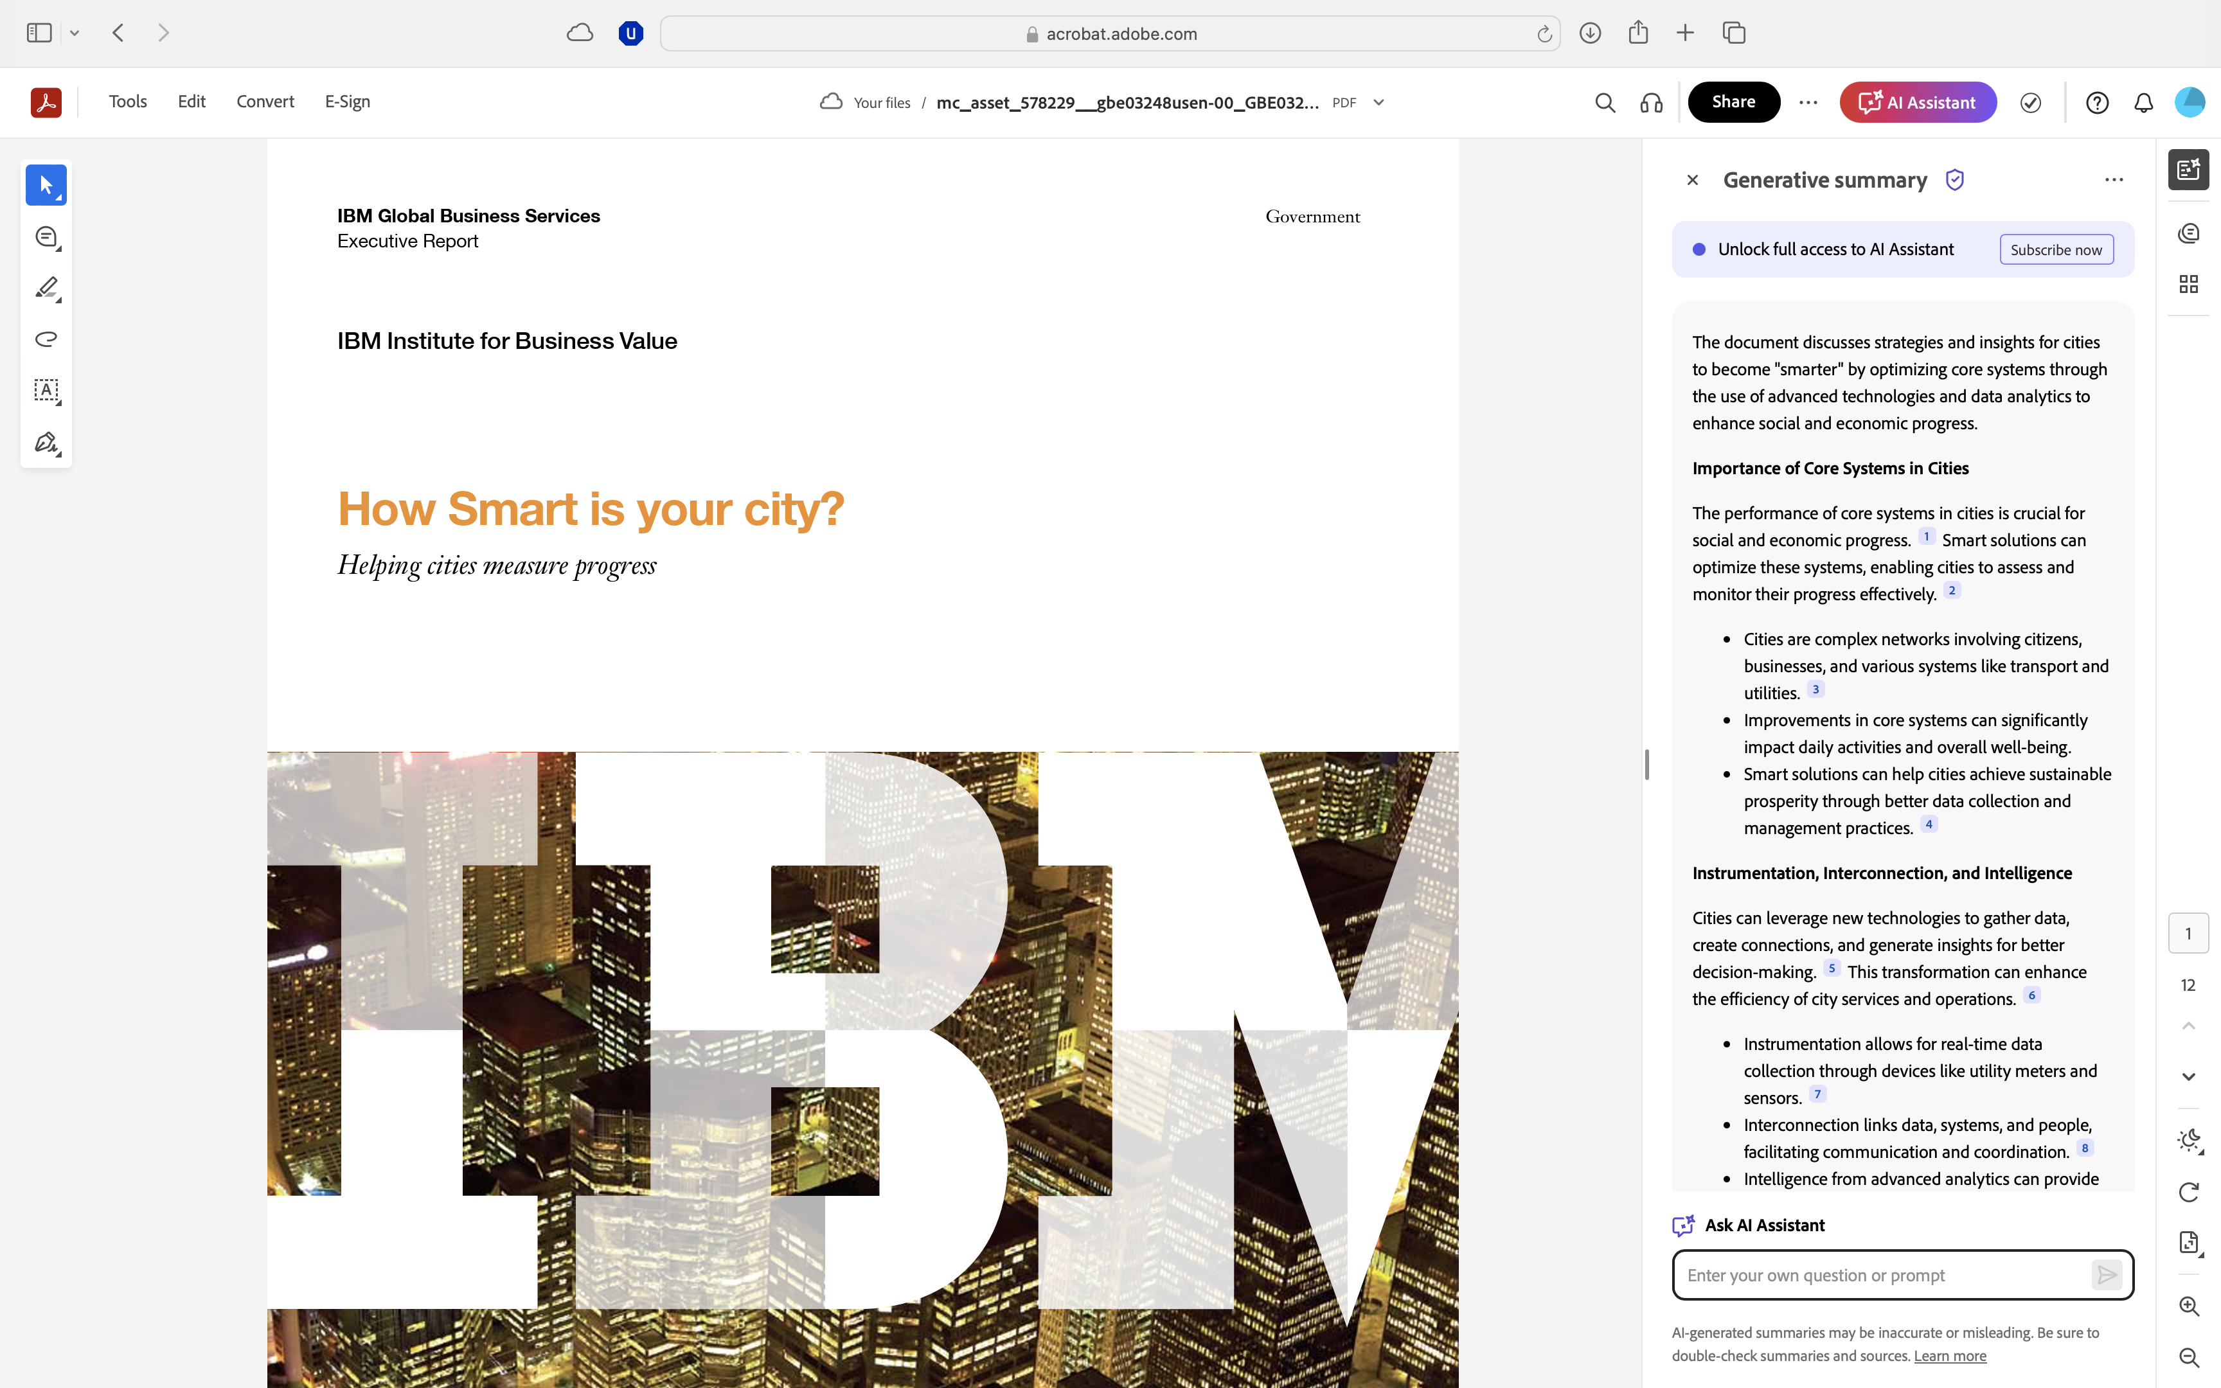
Task: Click the blue U extension icon
Action: [x=630, y=34]
